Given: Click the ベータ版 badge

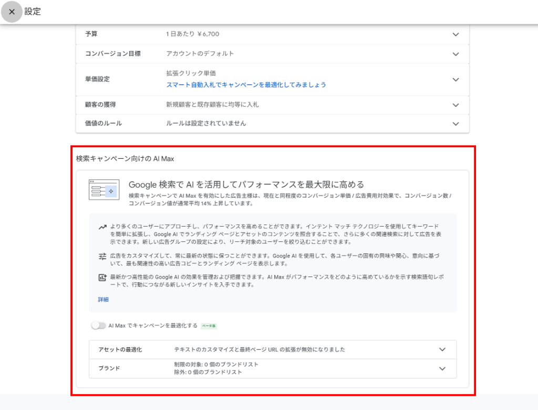Looking at the screenshot, I should click(209, 326).
